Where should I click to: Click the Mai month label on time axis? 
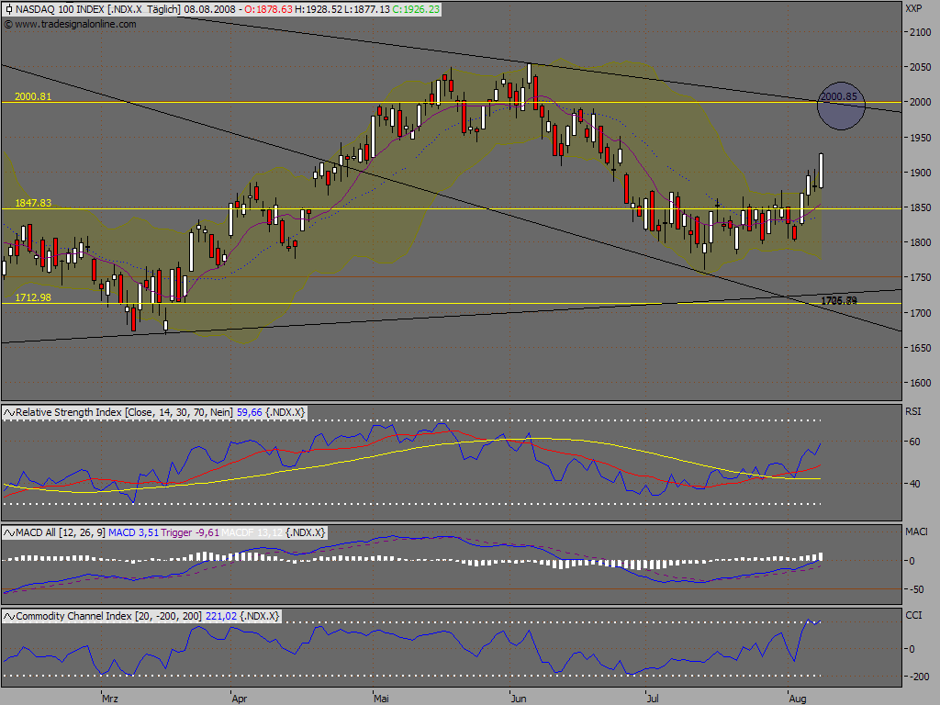click(381, 699)
